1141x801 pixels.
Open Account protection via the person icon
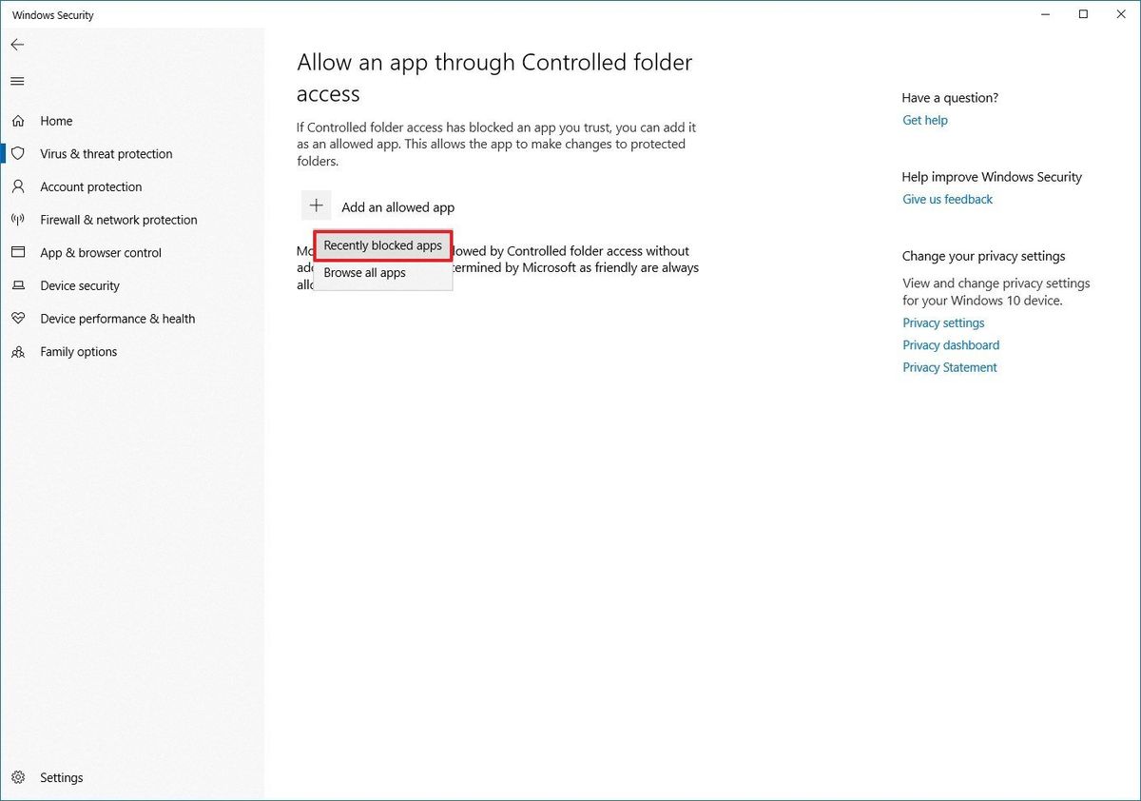click(x=19, y=186)
